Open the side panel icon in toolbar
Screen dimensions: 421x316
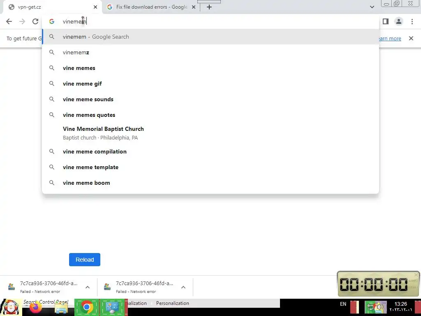pos(386,21)
